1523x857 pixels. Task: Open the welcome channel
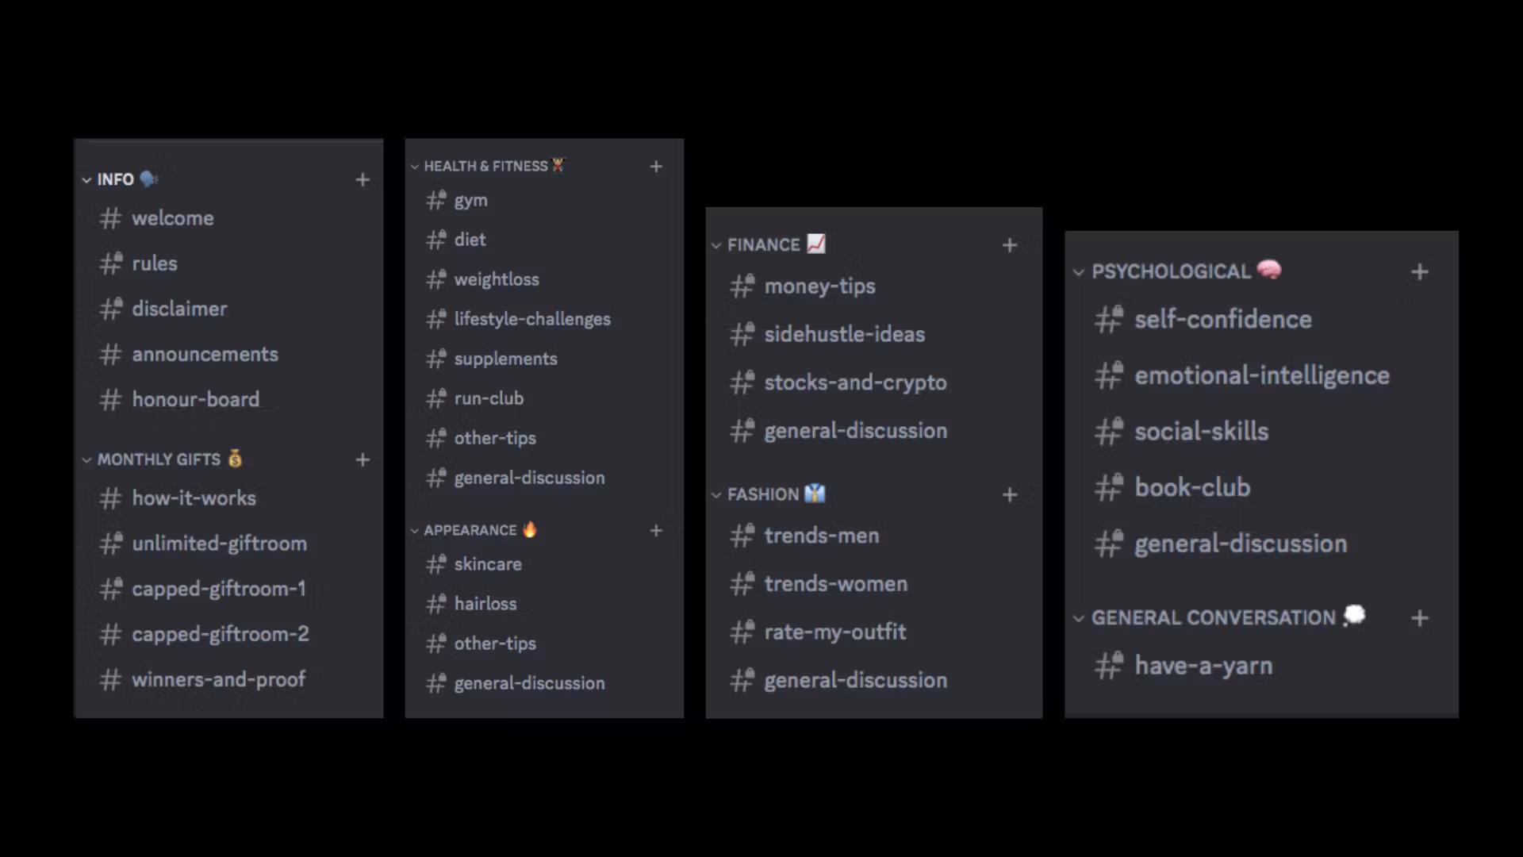(172, 218)
